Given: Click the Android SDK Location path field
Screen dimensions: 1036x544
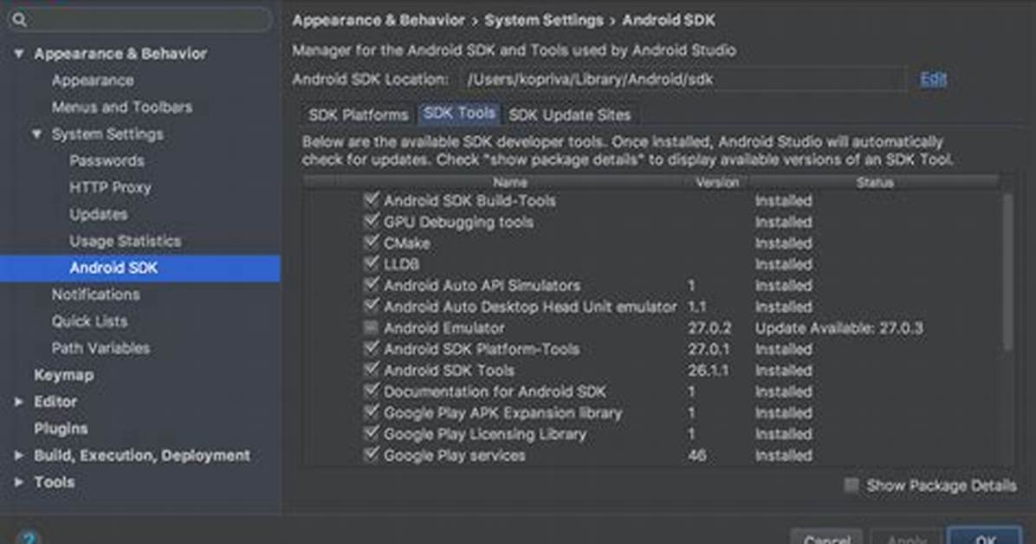Looking at the screenshot, I should click(x=683, y=80).
